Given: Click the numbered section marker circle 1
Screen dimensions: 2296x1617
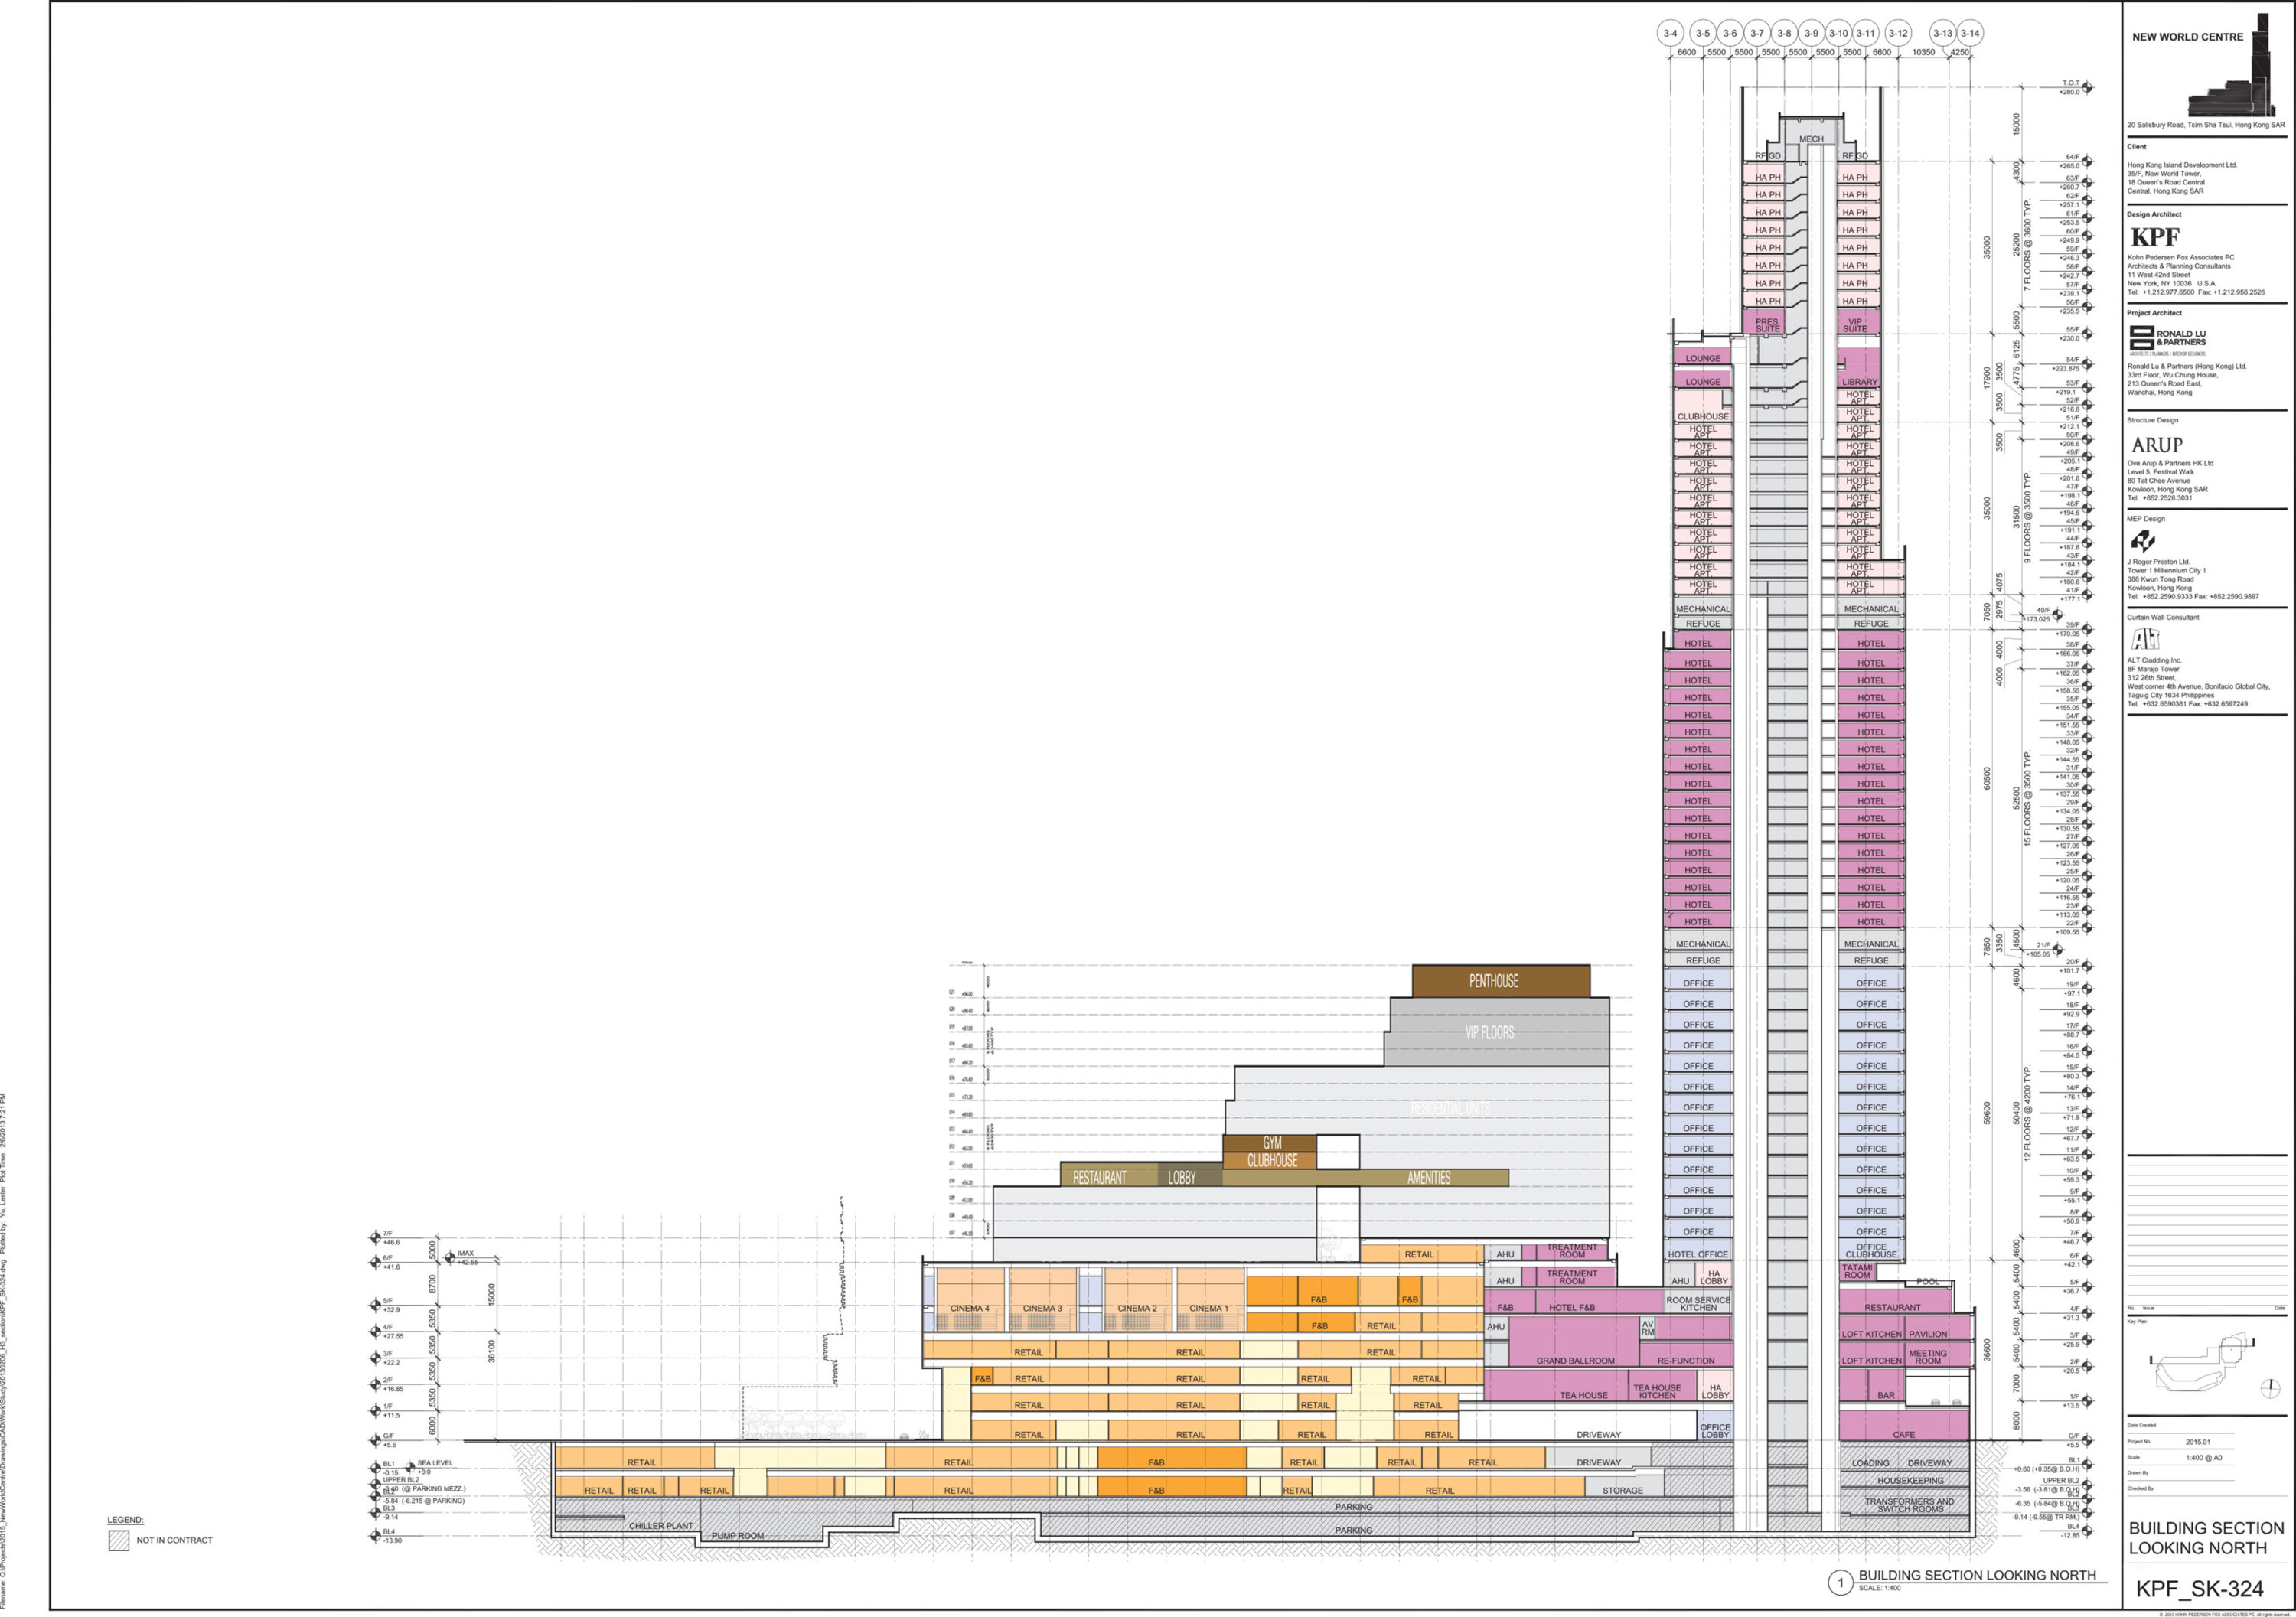Looking at the screenshot, I should click(x=1839, y=1583).
